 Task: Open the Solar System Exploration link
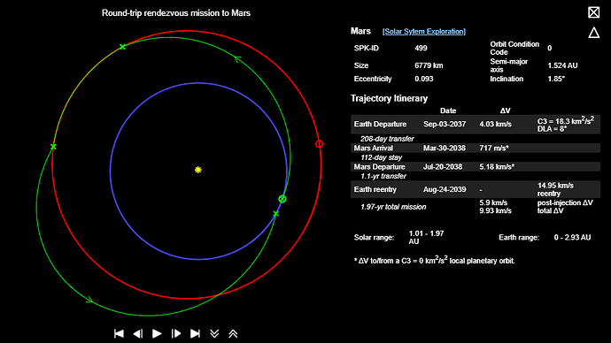tap(424, 32)
